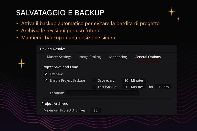The width and height of the screenshot is (197, 131).
Task: Select the Monitoring tab
Action: coord(118,57)
